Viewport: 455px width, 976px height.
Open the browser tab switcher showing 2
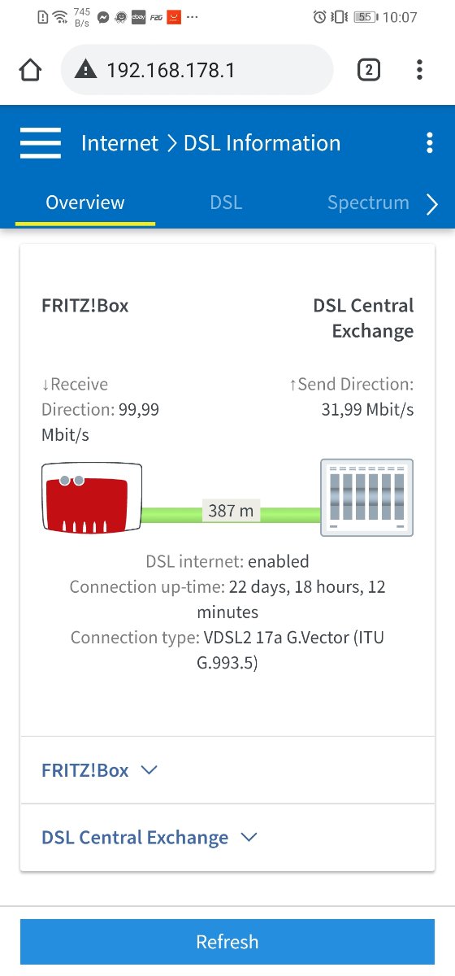pos(368,70)
